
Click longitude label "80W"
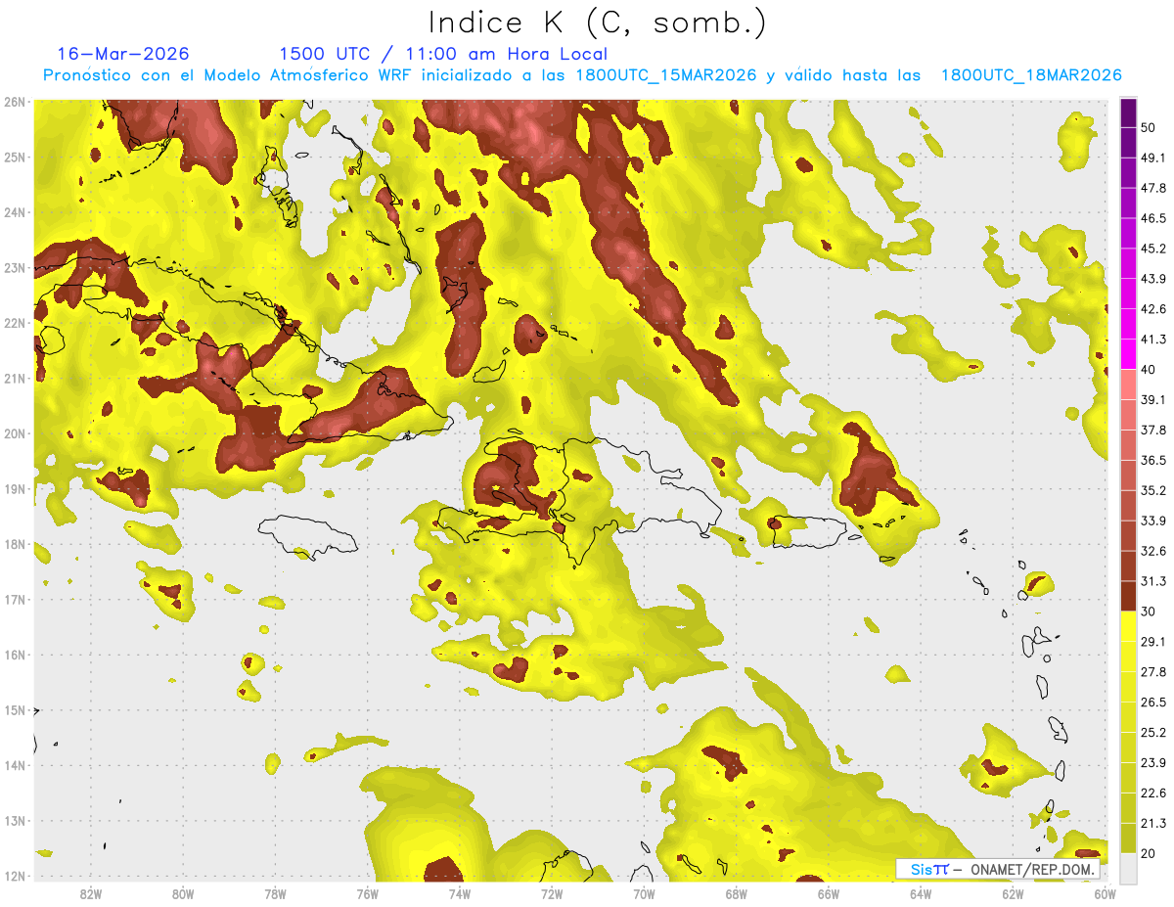(x=183, y=893)
